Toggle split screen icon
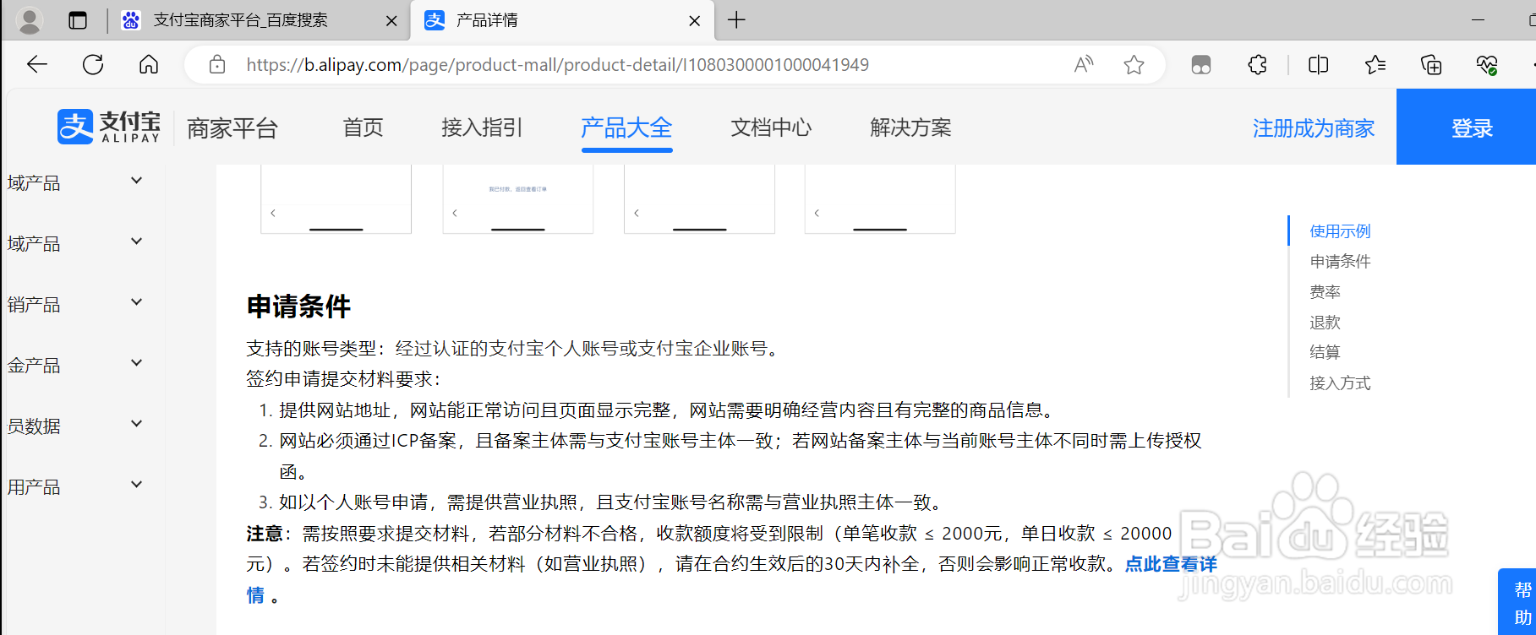Viewport: 1536px width, 635px height. tap(1319, 65)
